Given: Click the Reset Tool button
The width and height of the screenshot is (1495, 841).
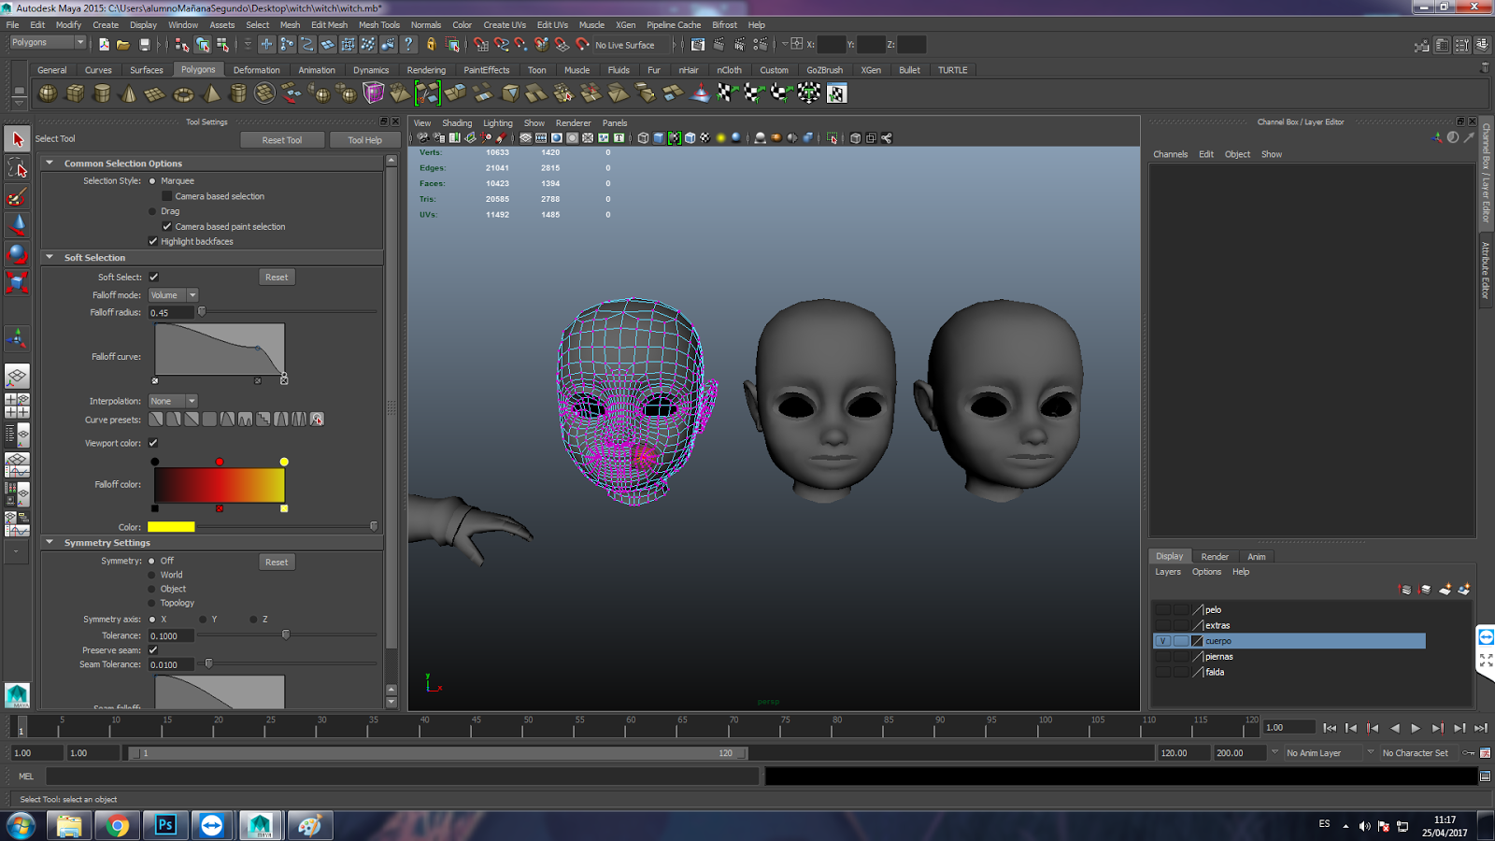Looking at the screenshot, I should point(281,140).
